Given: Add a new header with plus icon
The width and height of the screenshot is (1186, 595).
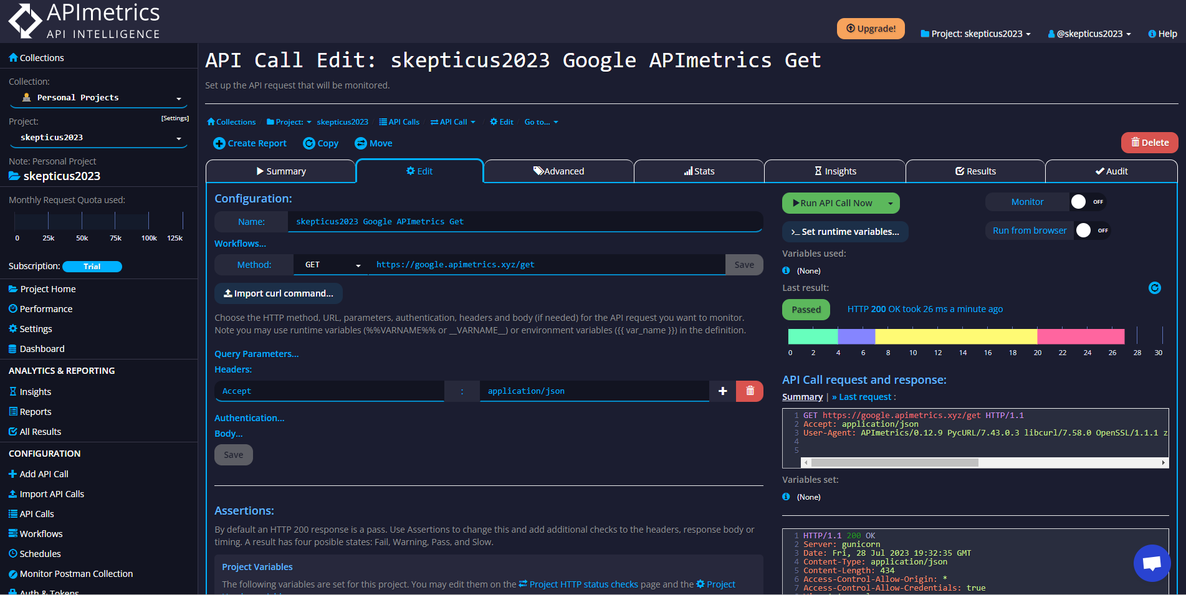Looking at the screenshot, I should [723, 391].
